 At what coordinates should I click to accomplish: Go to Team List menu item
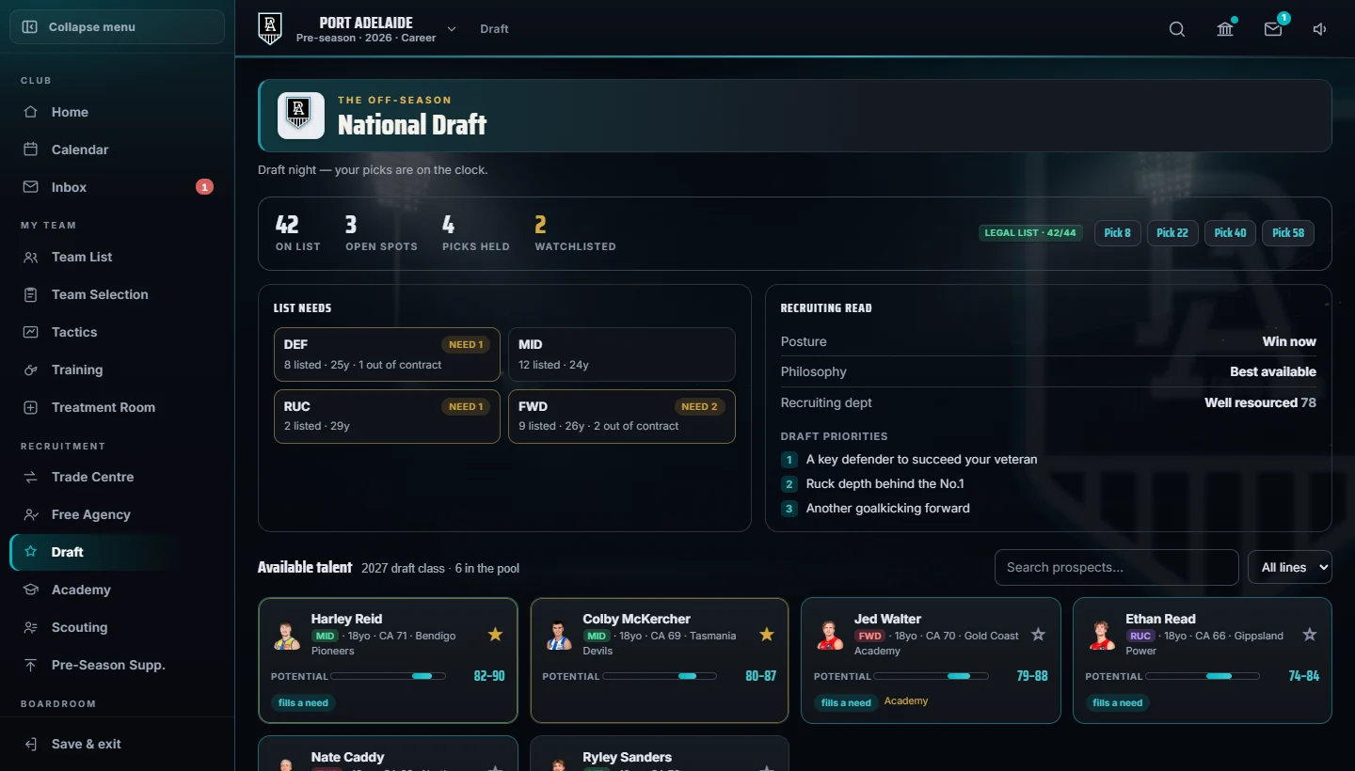click(x=117, y=257)
